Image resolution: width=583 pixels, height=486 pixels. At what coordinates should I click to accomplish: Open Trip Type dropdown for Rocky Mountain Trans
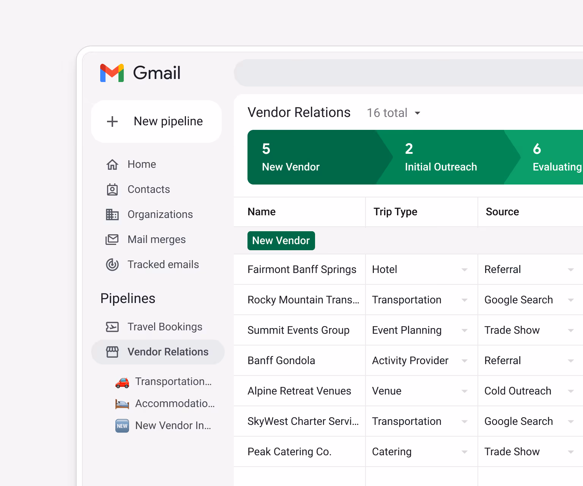[465, 300]
